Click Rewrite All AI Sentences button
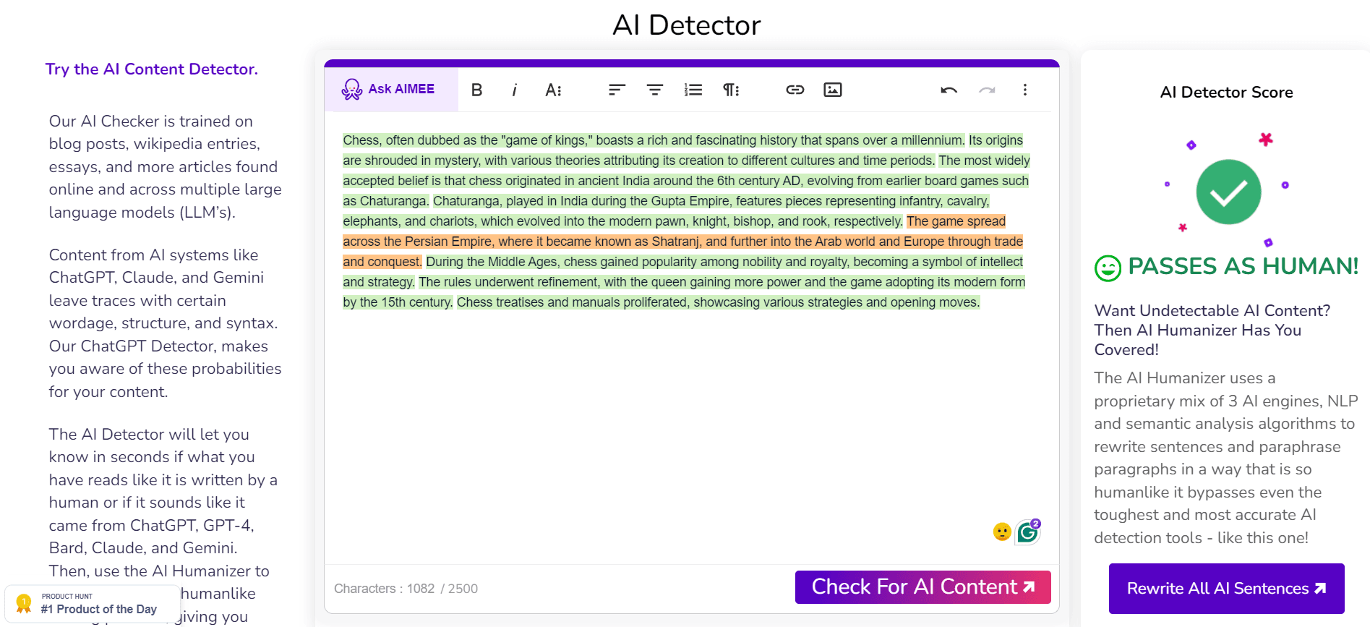The image size is (1370, 627). pos(1226,588)
